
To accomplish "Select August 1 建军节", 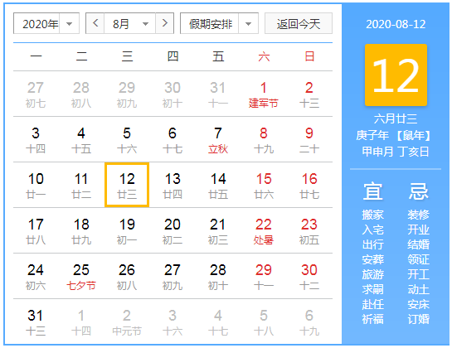I will [264, 94].
